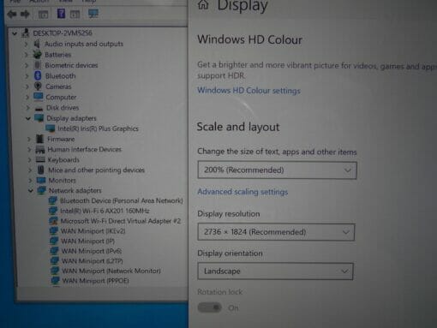Select the Biometric devices label
This screenshot has height=328, width=437.
[71, 65]
